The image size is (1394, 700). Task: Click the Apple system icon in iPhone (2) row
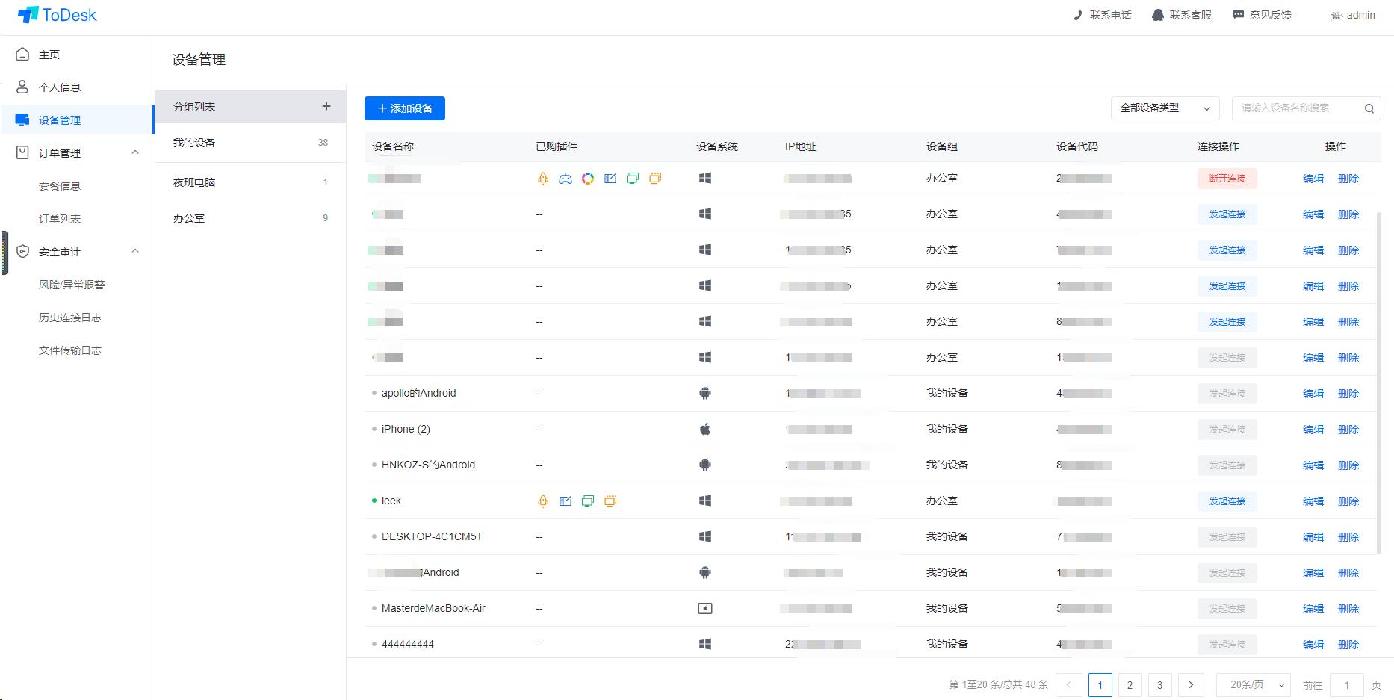[704, 430]
